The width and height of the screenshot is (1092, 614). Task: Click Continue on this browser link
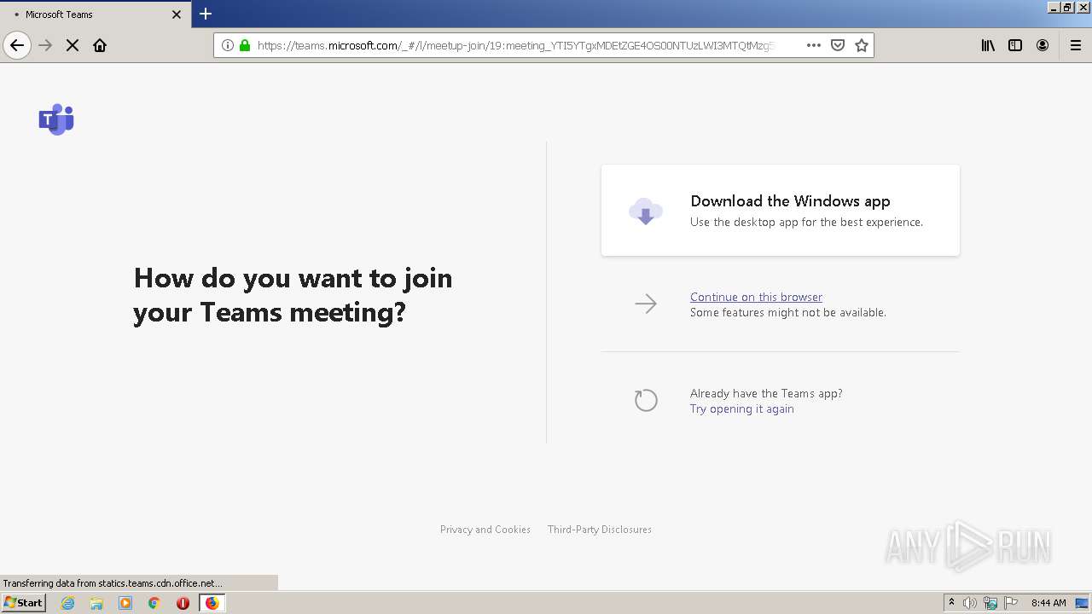coord(756,297)
